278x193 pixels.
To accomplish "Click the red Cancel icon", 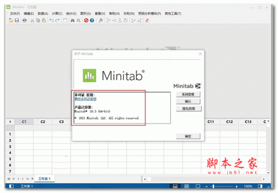I will pyautogui.click(x=86, y=20).
